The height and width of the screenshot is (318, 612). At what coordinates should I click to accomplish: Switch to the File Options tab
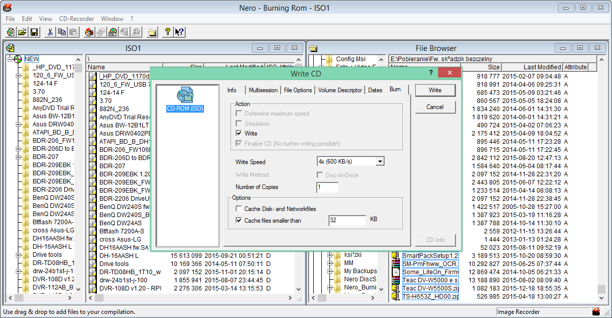coord(298,90)
